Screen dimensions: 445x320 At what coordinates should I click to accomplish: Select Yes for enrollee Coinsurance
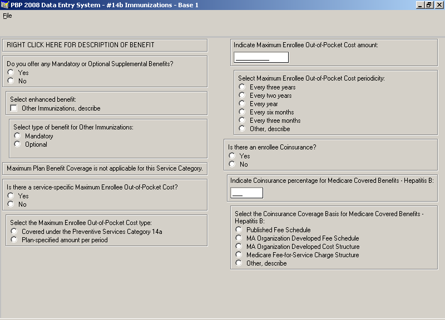tap(232, 156)
